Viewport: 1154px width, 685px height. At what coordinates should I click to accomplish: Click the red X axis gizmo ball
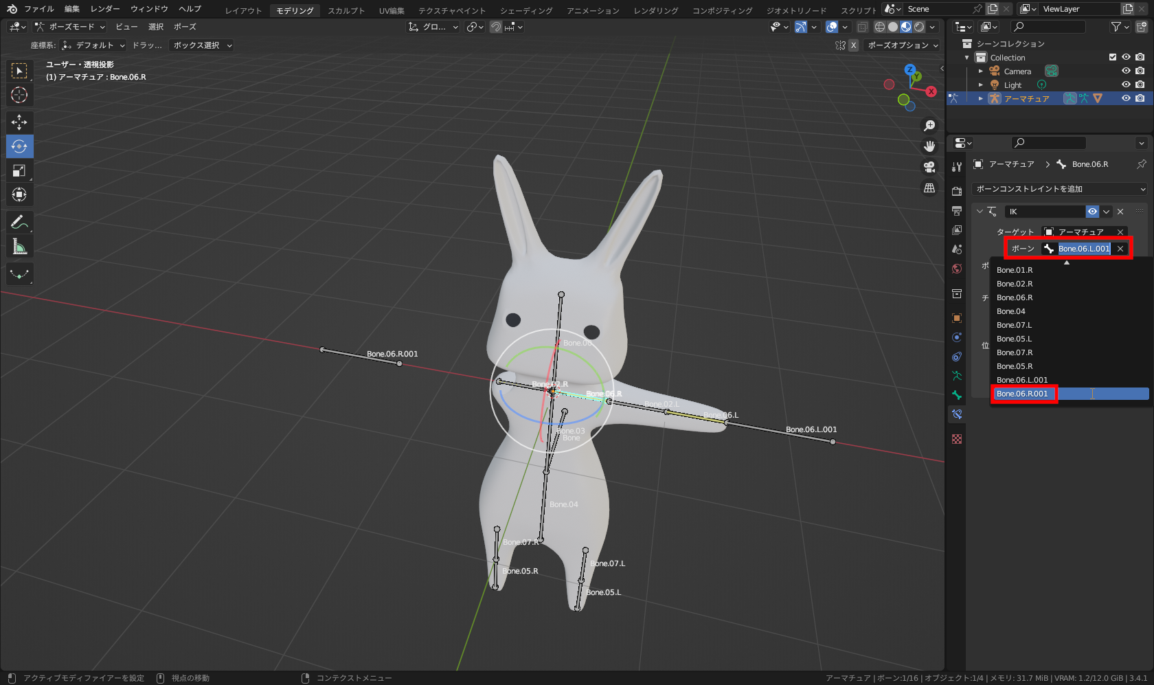click(x=931, y=91)
